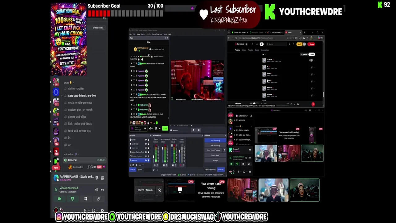Toggle visibility of santa logo source
This screenshot has width=396, height=223.
click(146, 144)
